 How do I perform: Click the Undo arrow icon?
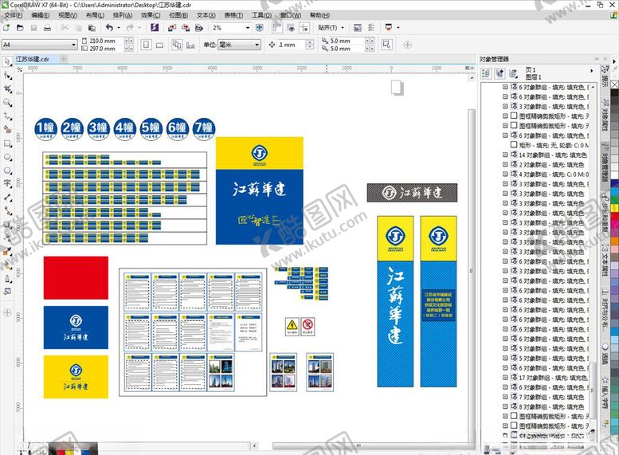(x=110, y=28)
